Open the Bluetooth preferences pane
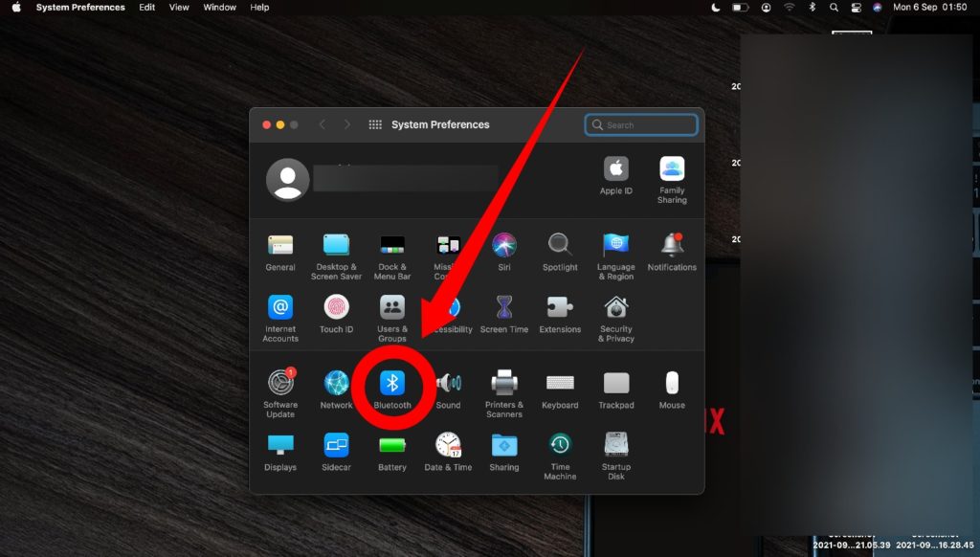980x557 pixels. (391, 390)
